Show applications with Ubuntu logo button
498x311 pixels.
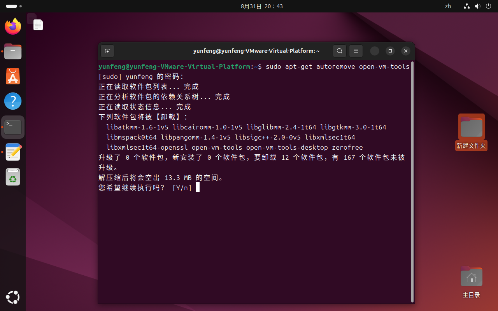pos(13,297)
